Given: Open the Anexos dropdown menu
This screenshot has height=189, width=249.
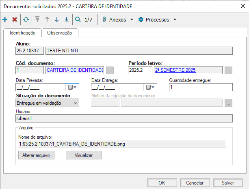Looking at the screenshot, I should (118, 19).
